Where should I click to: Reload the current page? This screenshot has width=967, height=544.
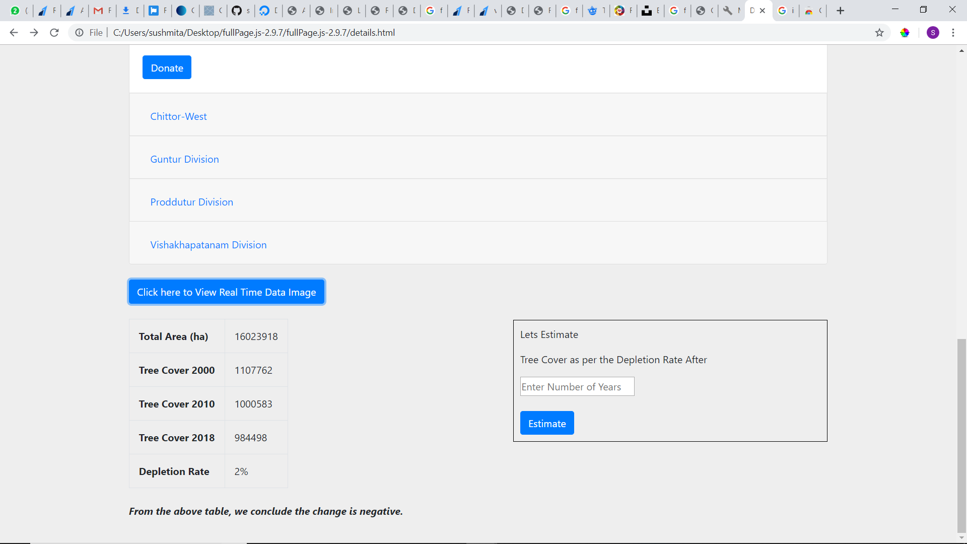(54, 33)
